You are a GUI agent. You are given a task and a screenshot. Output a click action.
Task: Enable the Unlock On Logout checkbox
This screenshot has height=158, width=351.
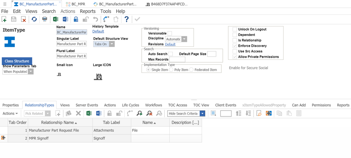coord(235,29)
